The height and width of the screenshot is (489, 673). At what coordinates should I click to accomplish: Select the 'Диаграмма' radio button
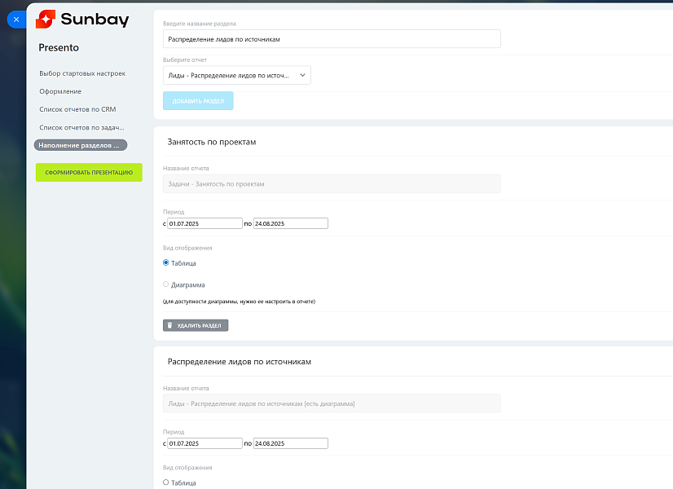[166, 284]
